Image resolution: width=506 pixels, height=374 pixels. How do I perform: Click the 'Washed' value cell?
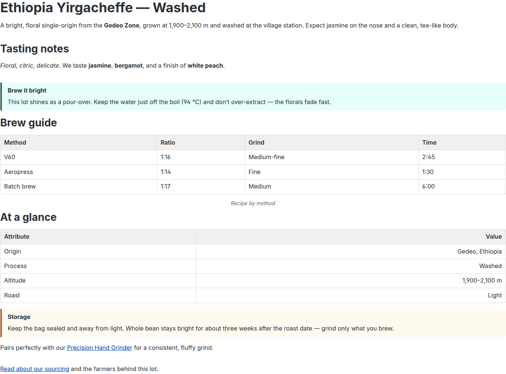tap(351, 266)
